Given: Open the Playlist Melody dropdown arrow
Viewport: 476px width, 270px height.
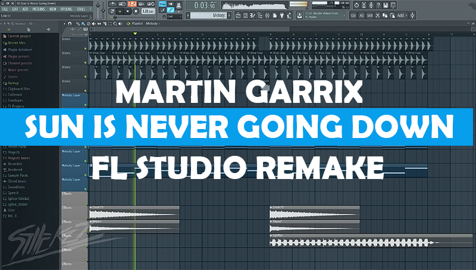Looking at the screenshot, I should point(159,24).
